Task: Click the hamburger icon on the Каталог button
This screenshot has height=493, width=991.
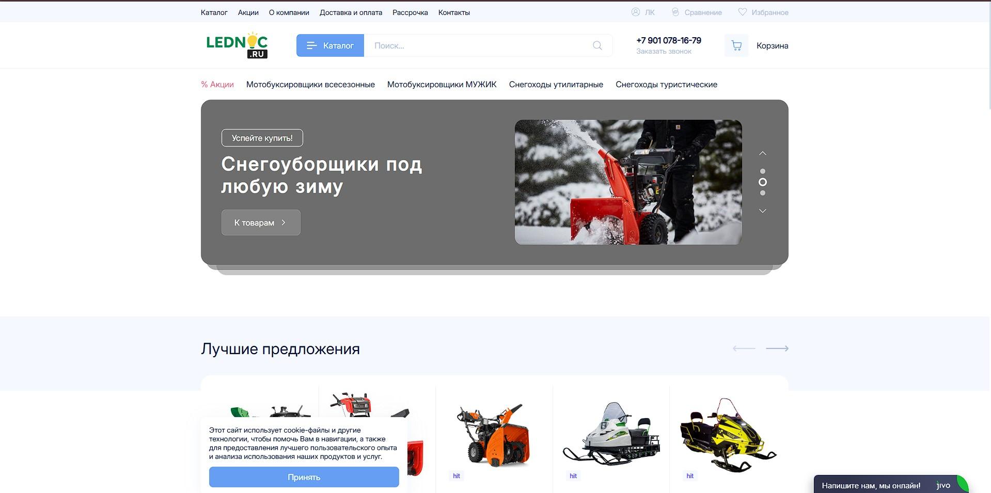Action: (x=312, y=45)
